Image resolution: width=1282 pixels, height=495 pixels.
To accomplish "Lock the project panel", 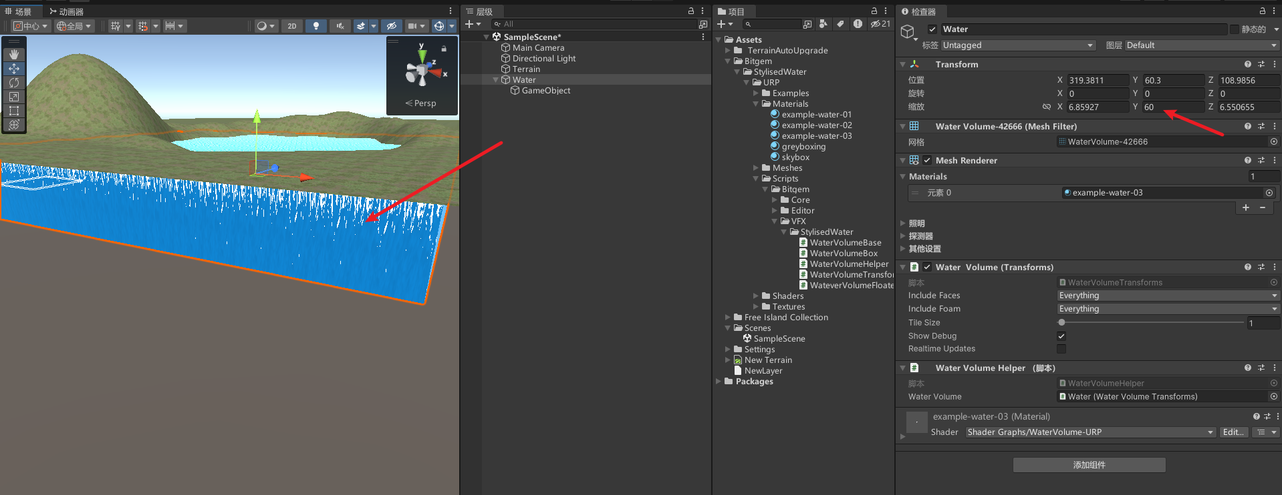I will pyautogui.click(x=874, y=11).
